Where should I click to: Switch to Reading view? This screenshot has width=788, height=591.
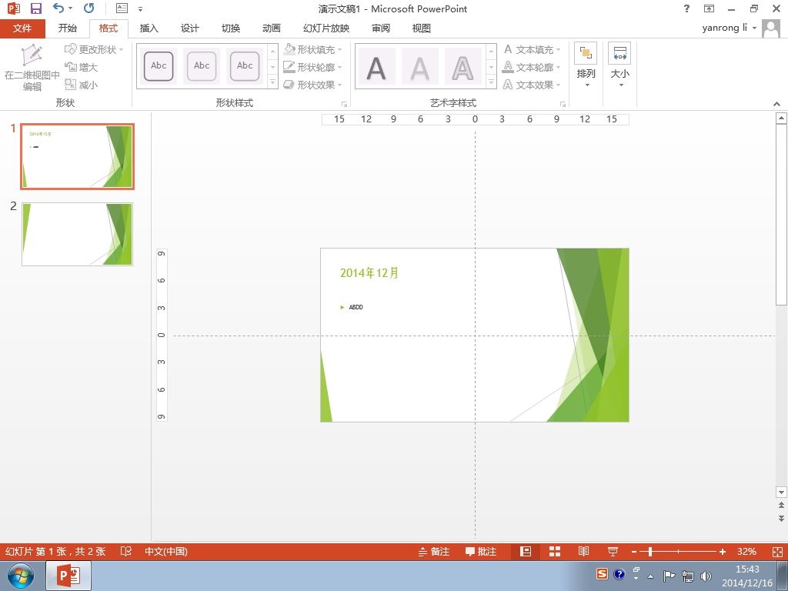coord(583,551)
